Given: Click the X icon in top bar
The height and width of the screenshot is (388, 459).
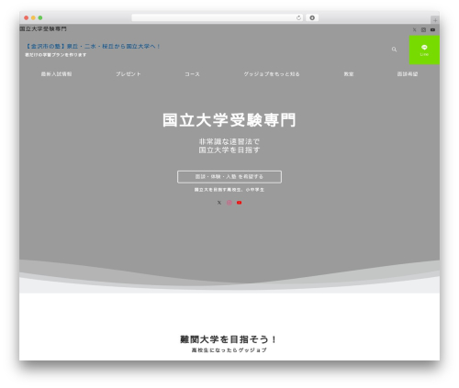Looking at the screenshot, I should pos(414,30).
